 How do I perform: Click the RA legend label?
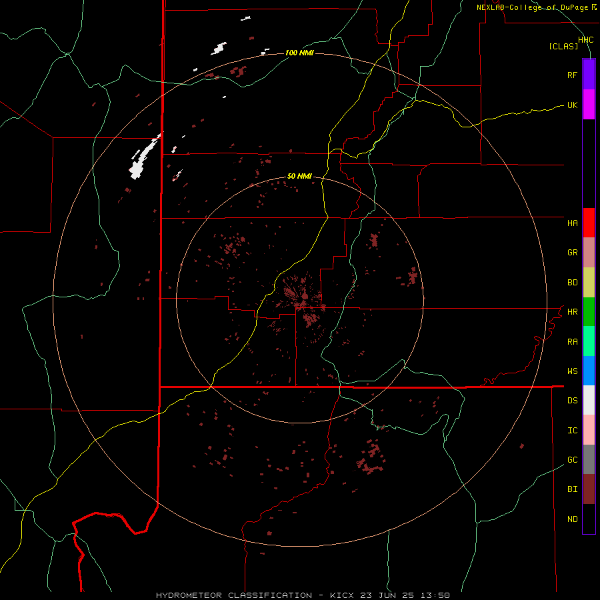point(572,342)
